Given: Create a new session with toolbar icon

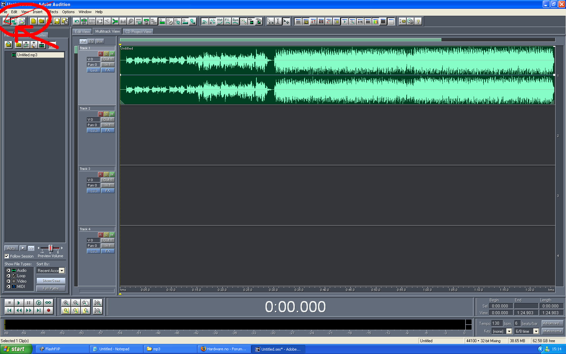Looking at the screenshot, I should (33, 21).
